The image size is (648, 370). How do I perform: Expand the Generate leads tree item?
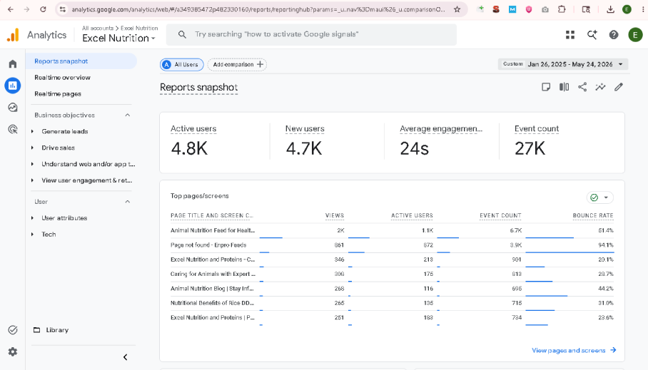pyautogui.click(x=33, y=131)
